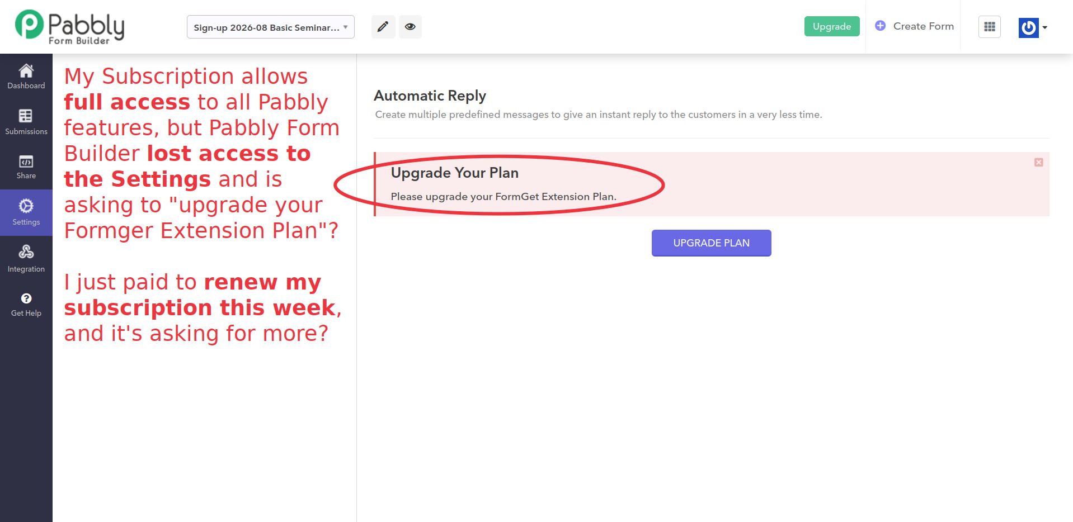Click the Automatic Reply heading

coord(430,96)
